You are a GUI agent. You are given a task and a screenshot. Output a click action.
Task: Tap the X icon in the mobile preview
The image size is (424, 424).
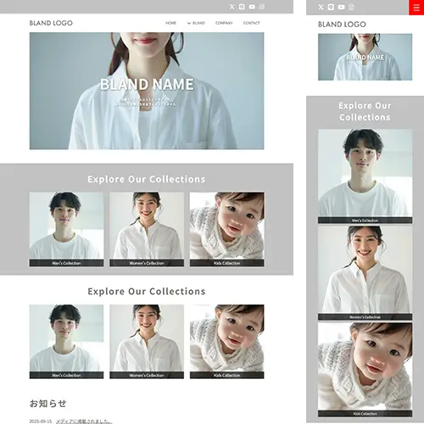click(x=321, y=7)
